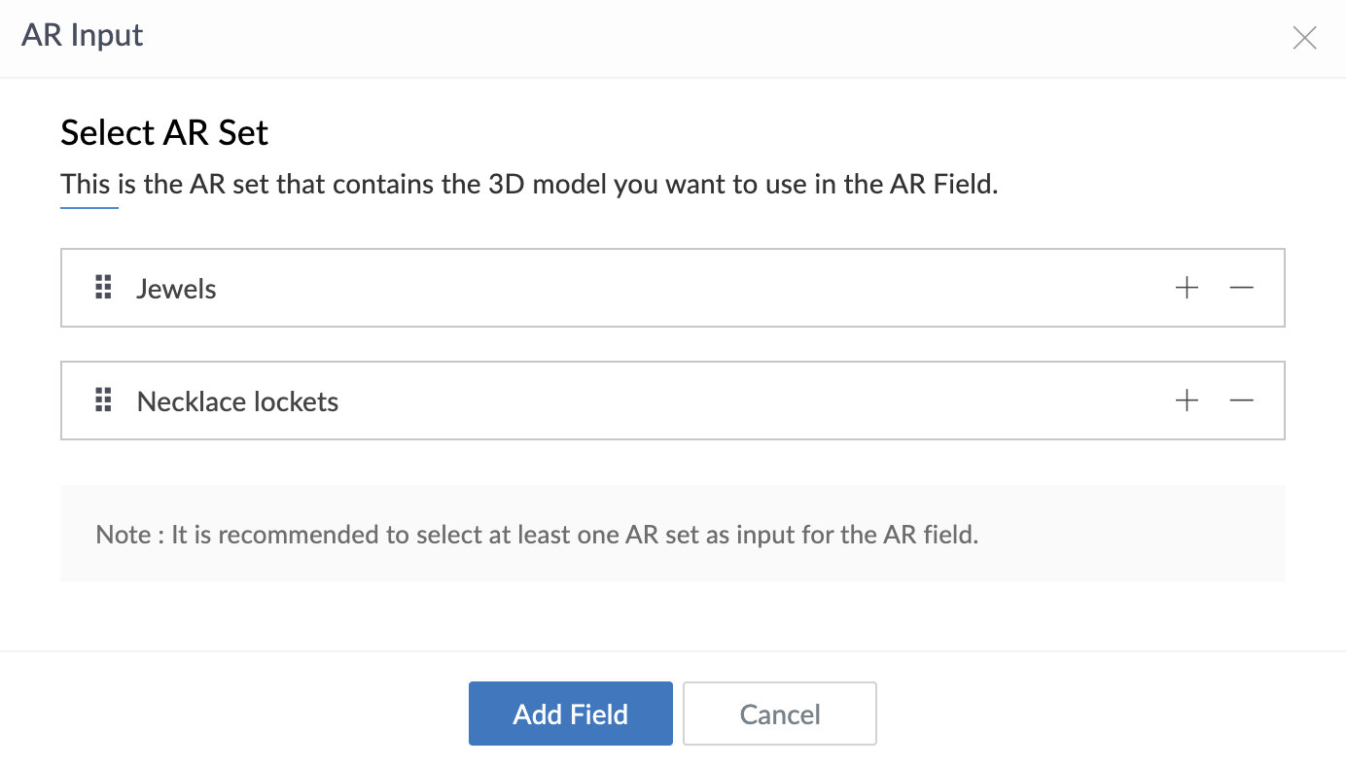Click the reorder handle beside Necklace lockets

(x=103, y=400)
